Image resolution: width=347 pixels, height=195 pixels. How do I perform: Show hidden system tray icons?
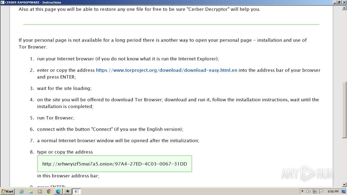303,191
